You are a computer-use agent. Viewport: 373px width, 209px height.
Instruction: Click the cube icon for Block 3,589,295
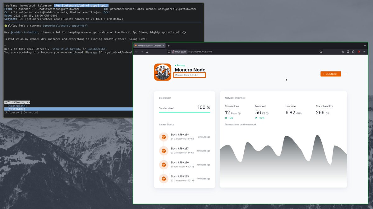(164, 178)
